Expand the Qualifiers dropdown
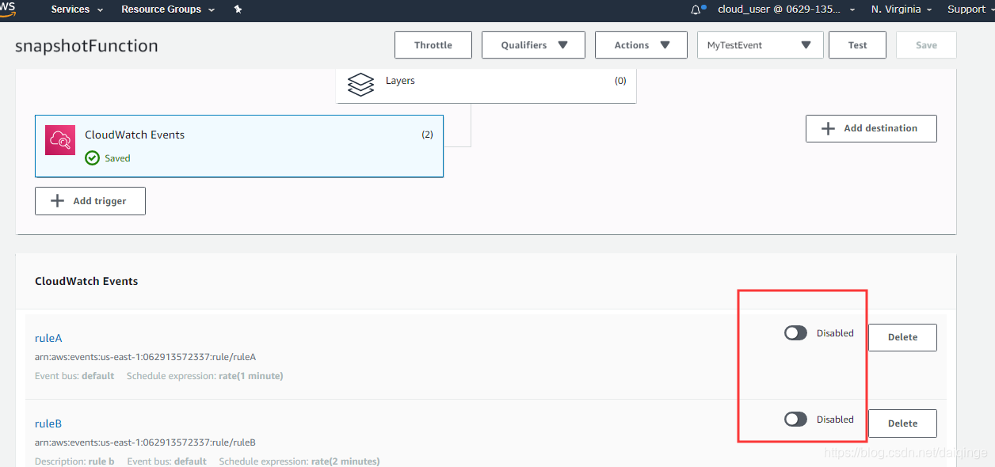995x467 pixels. click(x=533, y=45)
